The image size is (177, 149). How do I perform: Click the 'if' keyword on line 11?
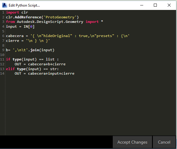pyautogui.click(x=8, y=59)
